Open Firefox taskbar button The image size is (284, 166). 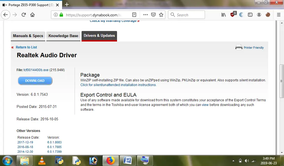point(110,160)
